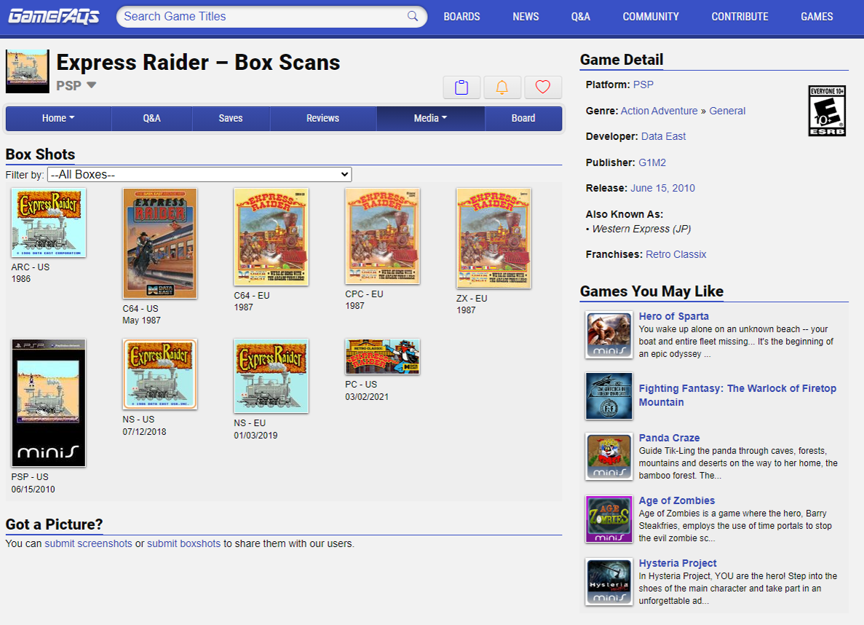
Task: Click the Hero of Sparta game icon
Action: (x=609, y=335)
